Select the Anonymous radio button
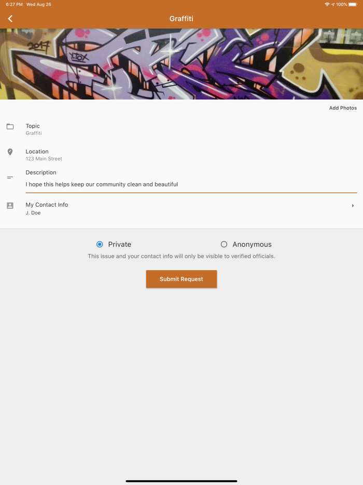The height and width of the screenshot is (485, 363). pos(224,245)
